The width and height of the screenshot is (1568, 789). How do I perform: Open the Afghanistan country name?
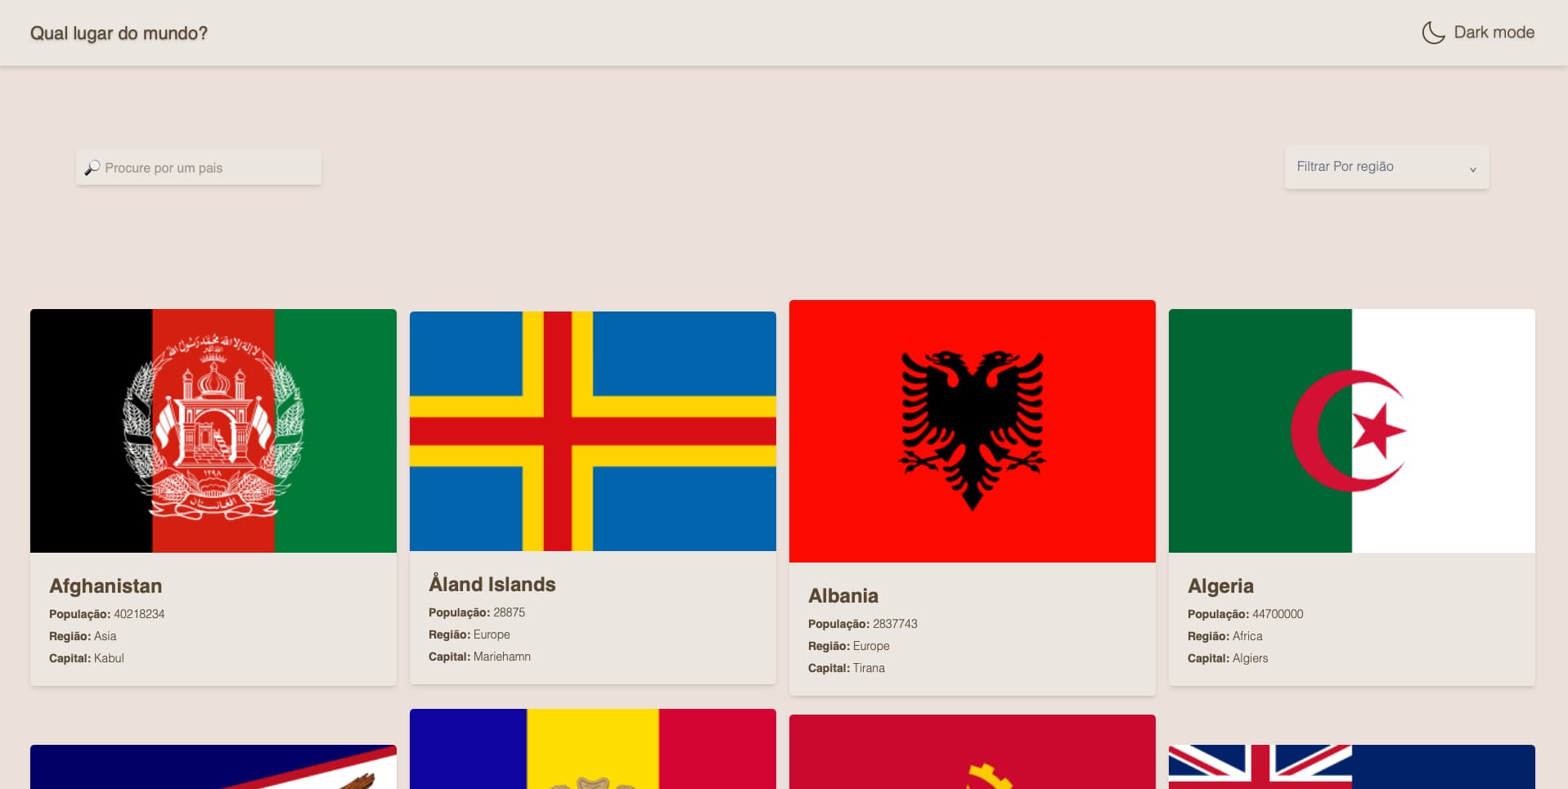pyautogui.click(x=106, y=586)
